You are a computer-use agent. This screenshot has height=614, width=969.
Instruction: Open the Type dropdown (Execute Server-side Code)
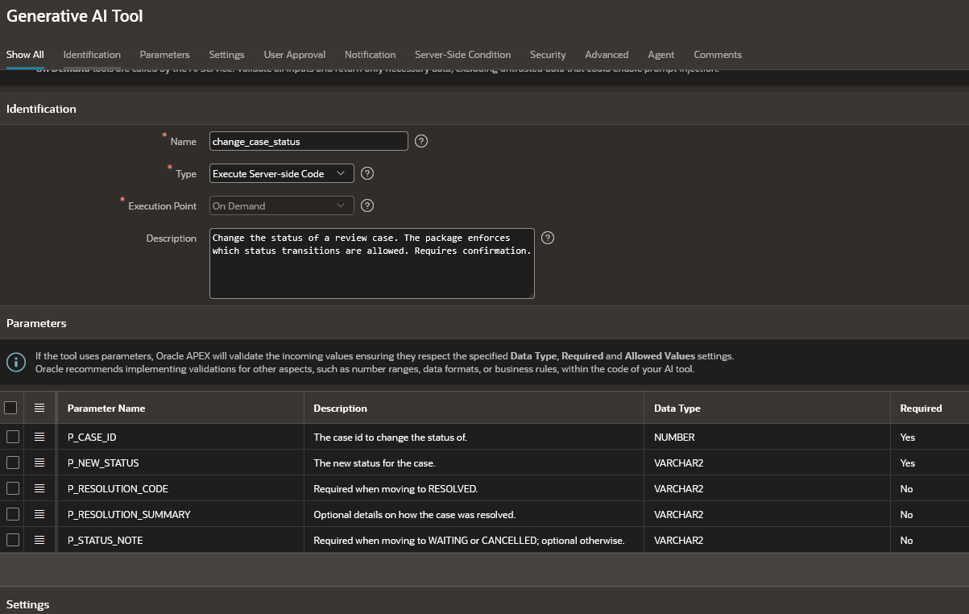(x=281, y=173)
